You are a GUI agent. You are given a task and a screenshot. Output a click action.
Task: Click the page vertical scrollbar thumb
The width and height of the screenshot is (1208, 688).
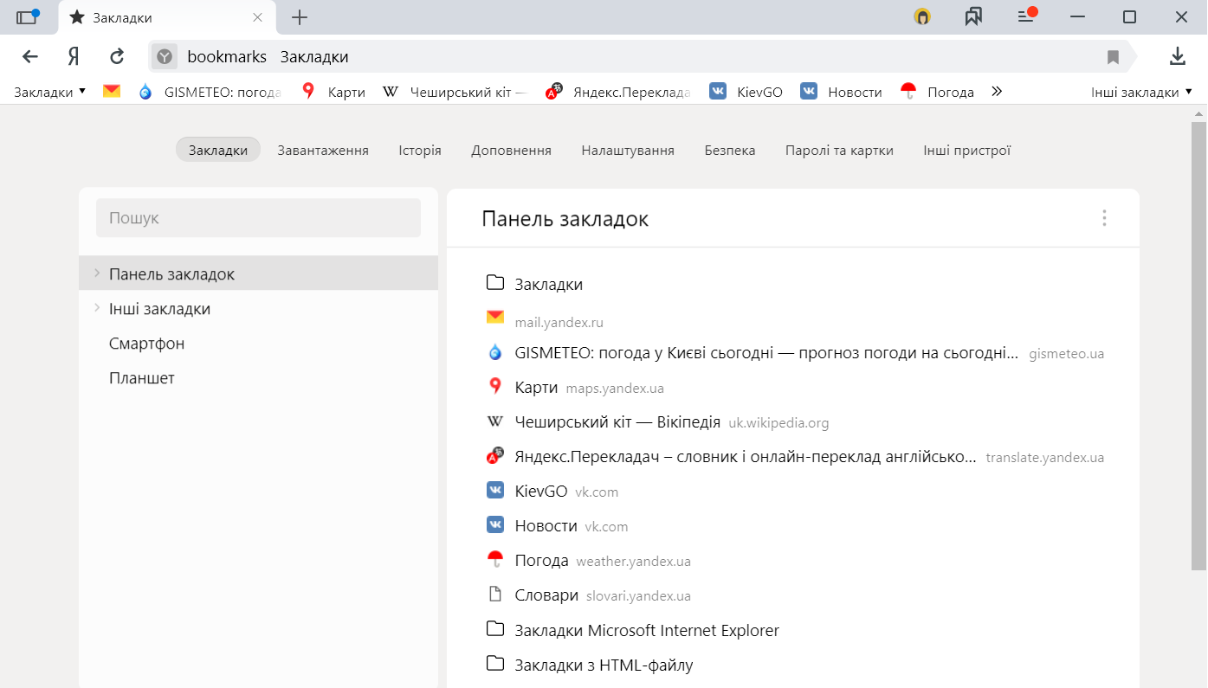point(1198,345)
